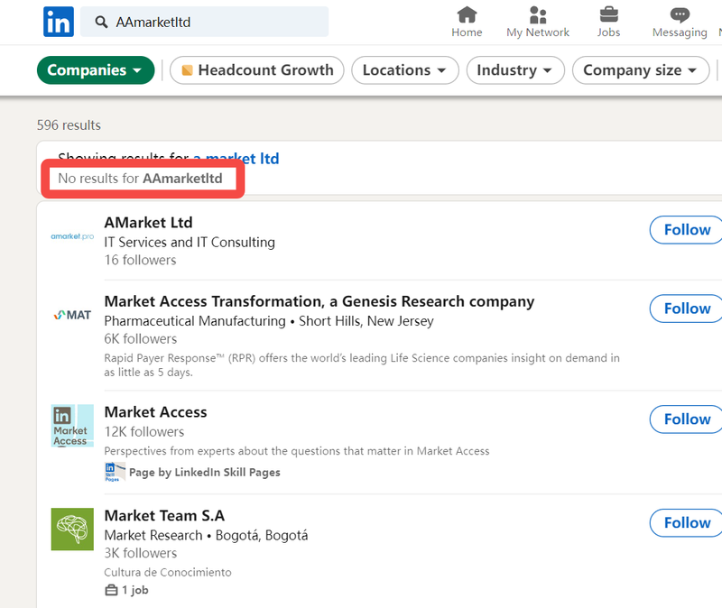The width and height of the screenshot is (722, 608).
Task: Follow Market Access Transformation company
Action: pyautogui.click(x=687, y=309)
